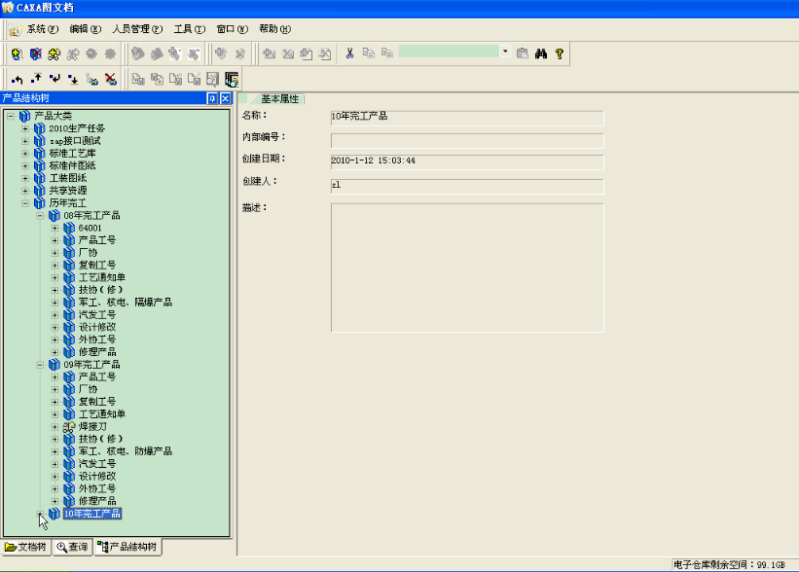Click the straight down arrow move icon

[x=73, y=79]
